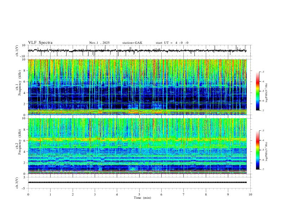Viewport: 282px width, 218px height.
Task: Click the "4" kHz tick on ch.1 spectrogram
Action: tap(25, 93)
